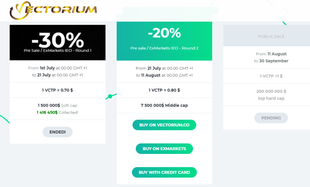Click 1 VCTP = 0.80 $ price row
This screenshot has width=310, height=187.
[164, 90]
